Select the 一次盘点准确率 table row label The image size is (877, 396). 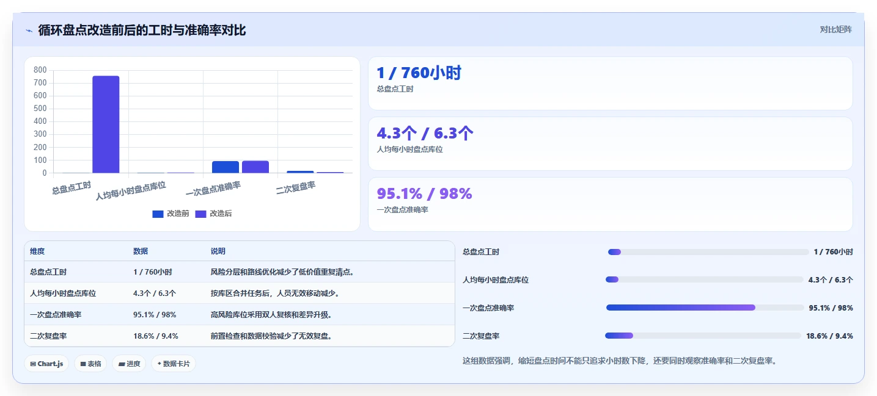56,315
